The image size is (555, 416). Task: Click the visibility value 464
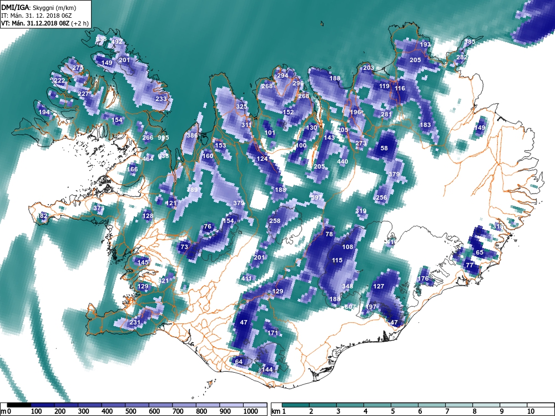[148, 159]
